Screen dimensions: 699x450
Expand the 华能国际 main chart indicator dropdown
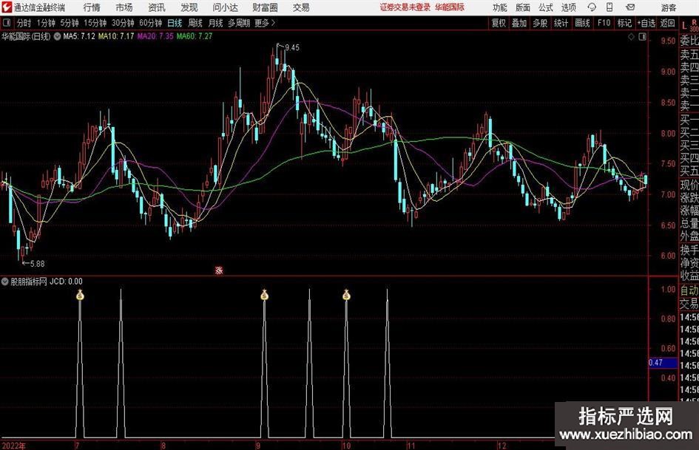click(58, 36)
